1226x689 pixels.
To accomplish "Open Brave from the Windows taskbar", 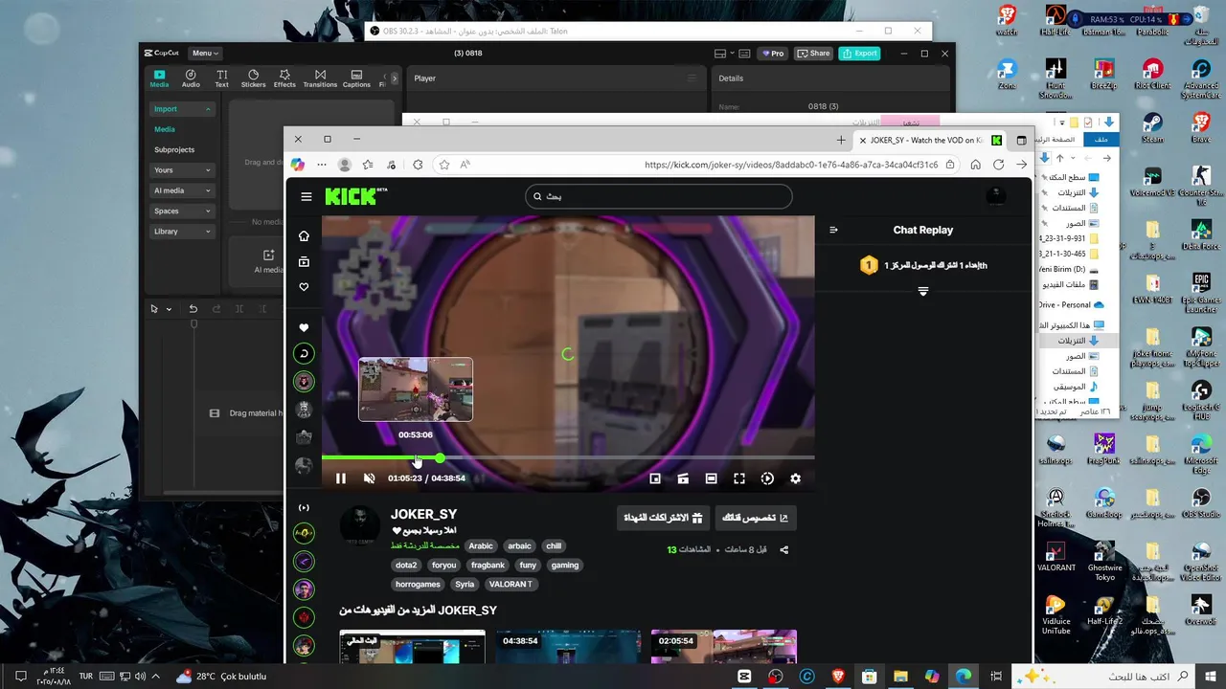I will click(x=839, y=676).
